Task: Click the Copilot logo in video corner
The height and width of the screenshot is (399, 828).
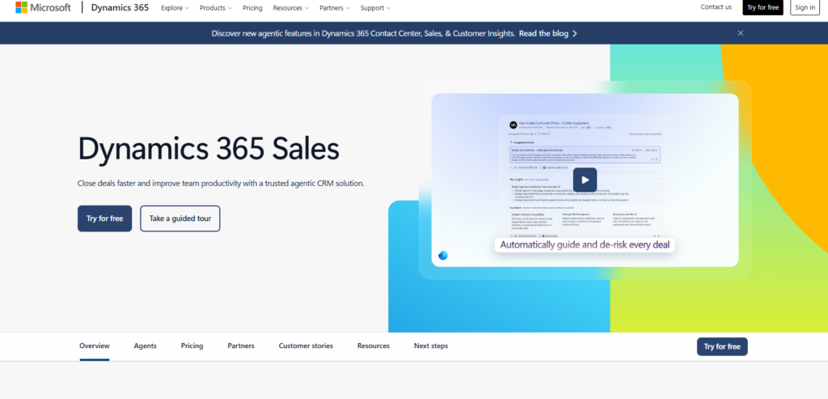Action: (x=443, y=255)
